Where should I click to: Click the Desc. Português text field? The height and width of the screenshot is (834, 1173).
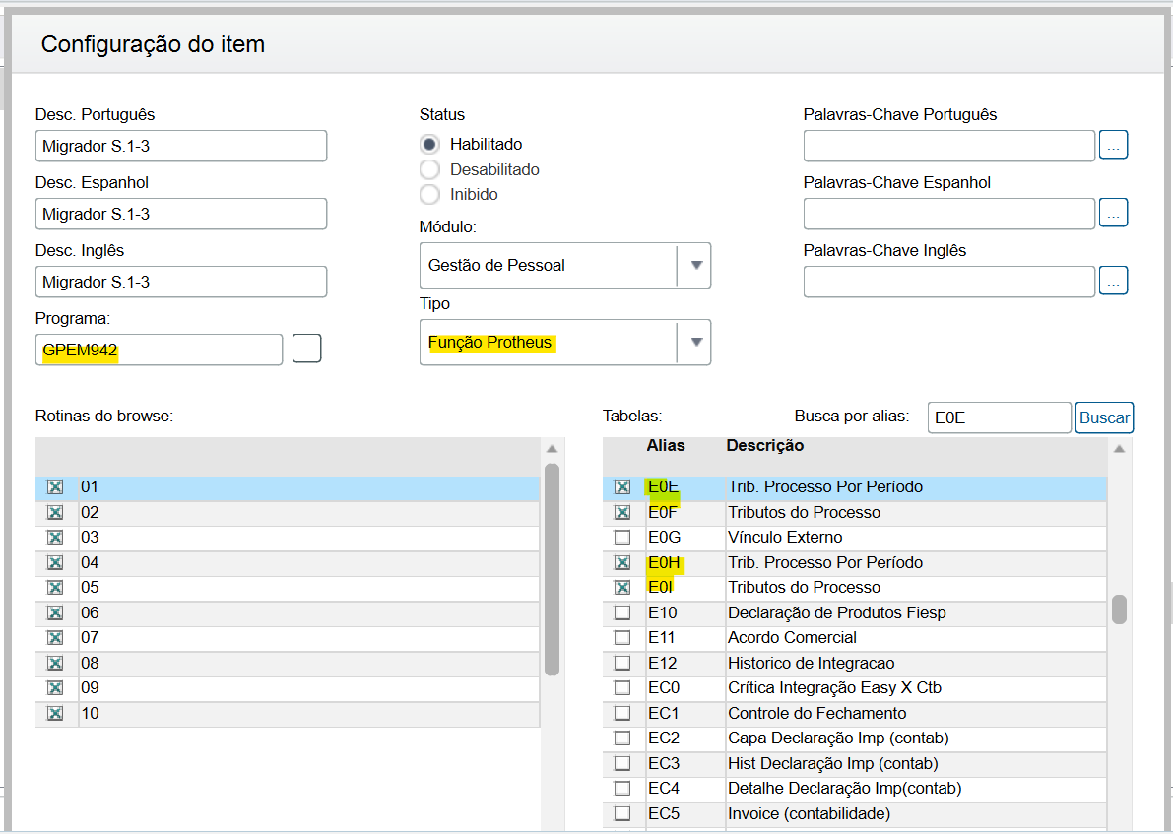[181, 146]
